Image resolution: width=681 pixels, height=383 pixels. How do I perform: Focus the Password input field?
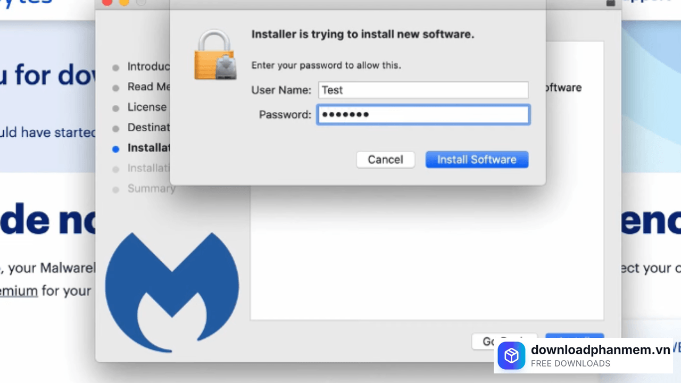click(423, 114)
